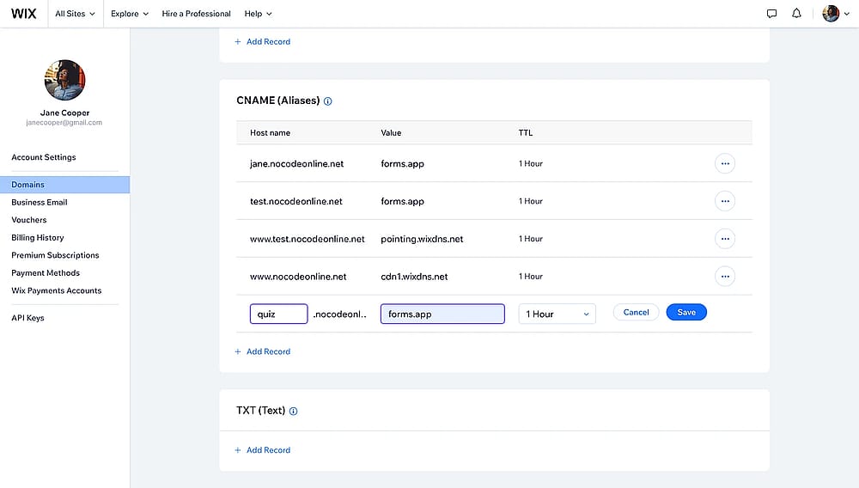This screenshot has width=859, height=488.
Task: Open options for www.test.nocodeonline.net record
Action: tap(725, 239)
